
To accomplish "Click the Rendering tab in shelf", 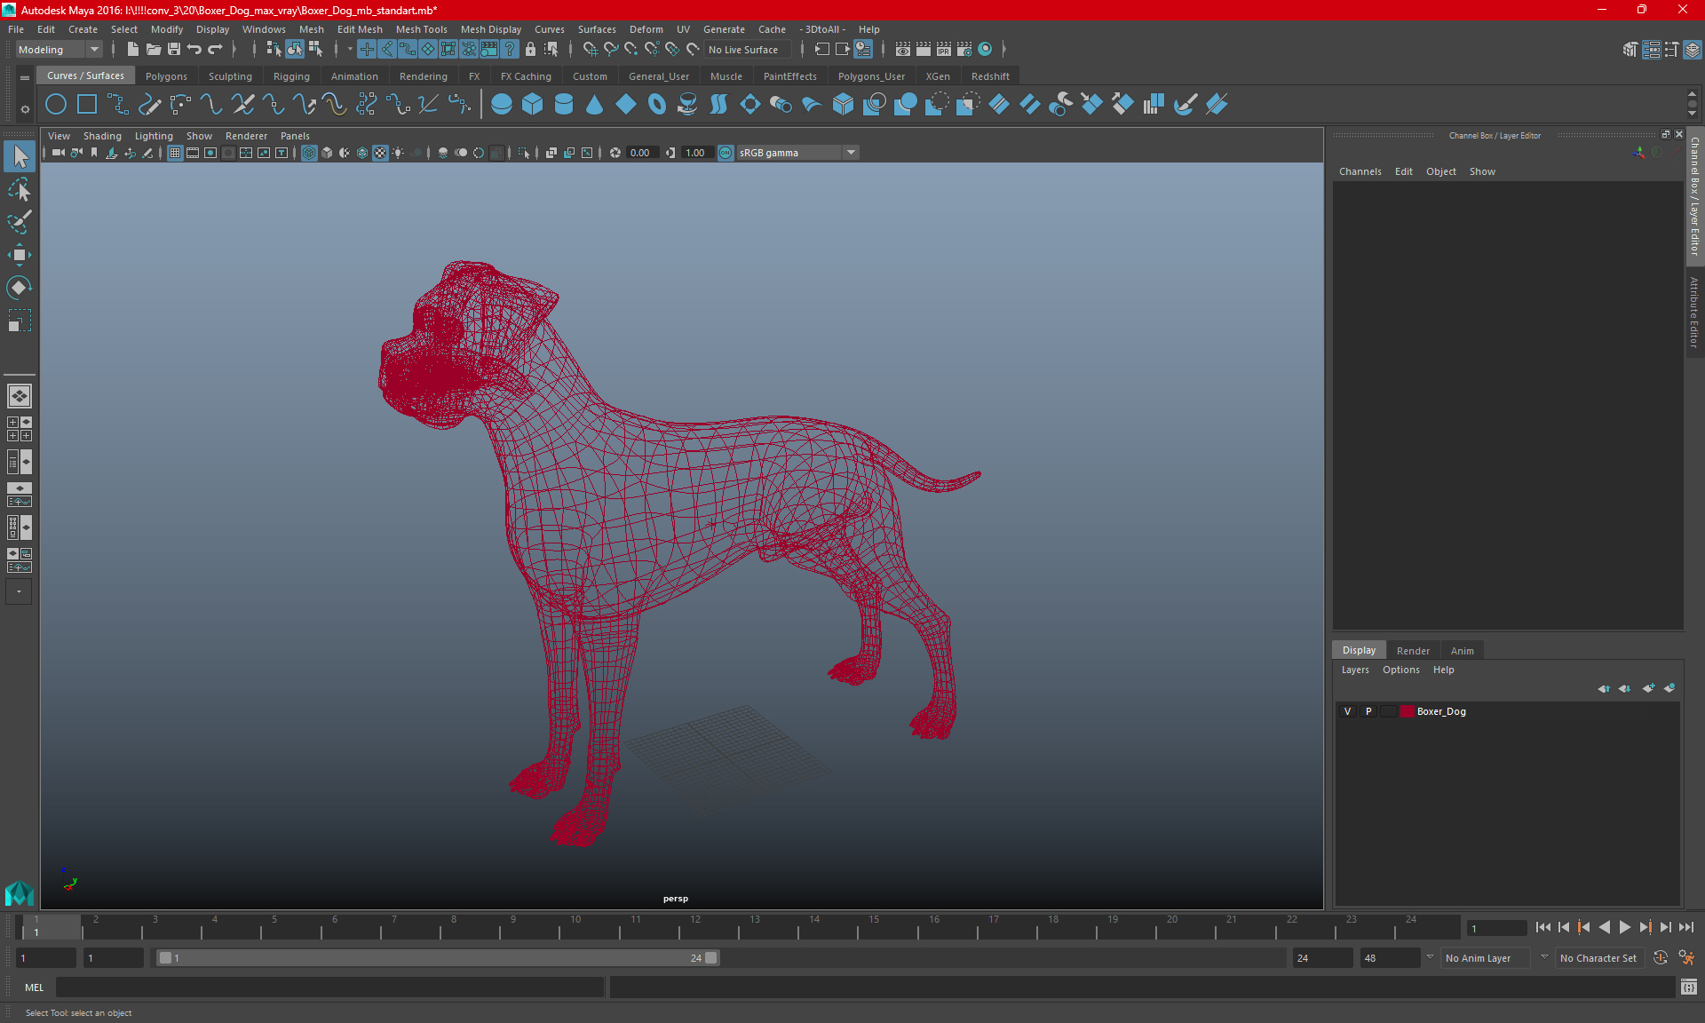I will coord(423,75).
